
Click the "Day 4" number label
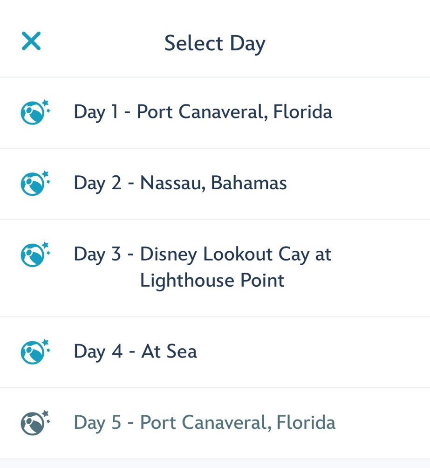pos(98,351)
